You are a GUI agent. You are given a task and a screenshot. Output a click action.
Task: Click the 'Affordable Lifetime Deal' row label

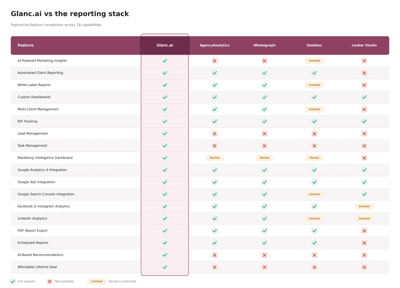pyautogui.click(x=37, y=267)
